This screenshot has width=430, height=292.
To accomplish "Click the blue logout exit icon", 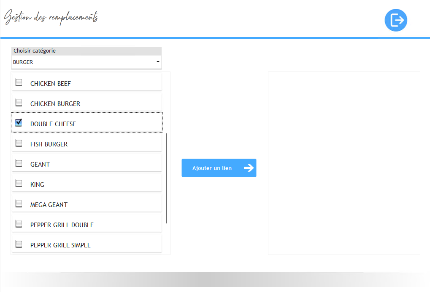I will coord(396,20).
